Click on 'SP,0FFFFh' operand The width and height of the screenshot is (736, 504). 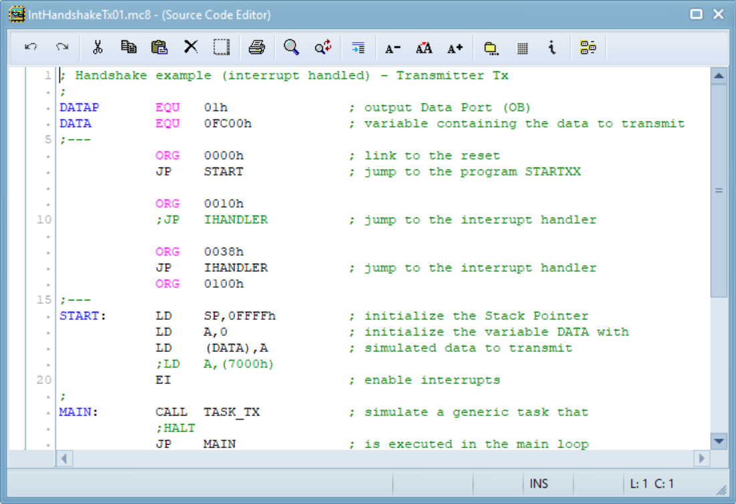click(240, 316)
